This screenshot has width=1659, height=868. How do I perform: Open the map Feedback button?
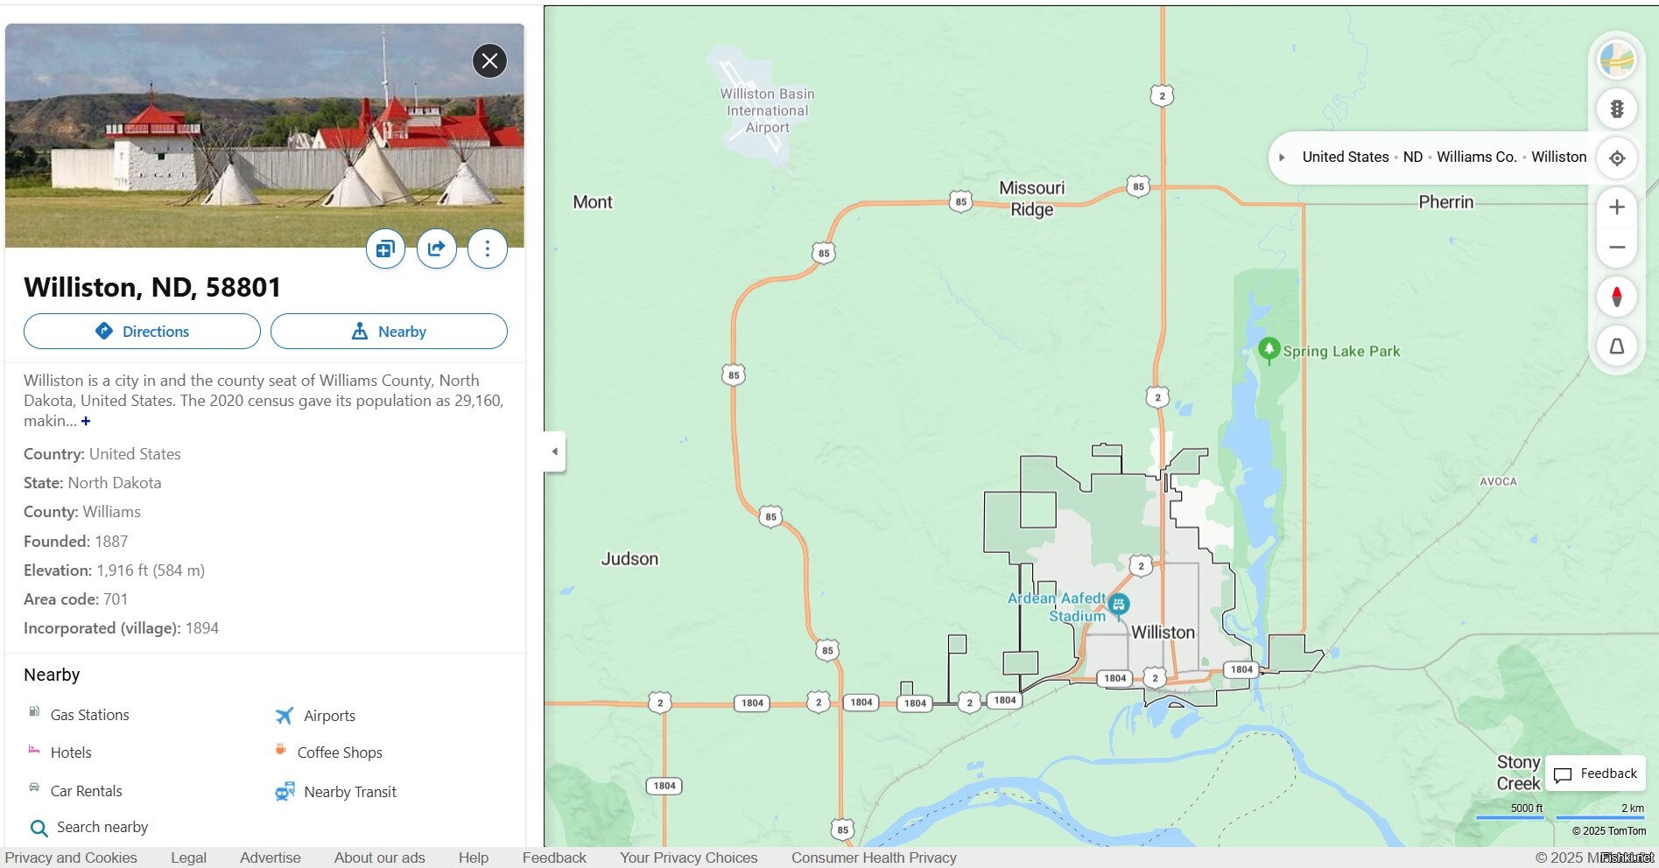pyautogui.click(x=1595, y=773)
